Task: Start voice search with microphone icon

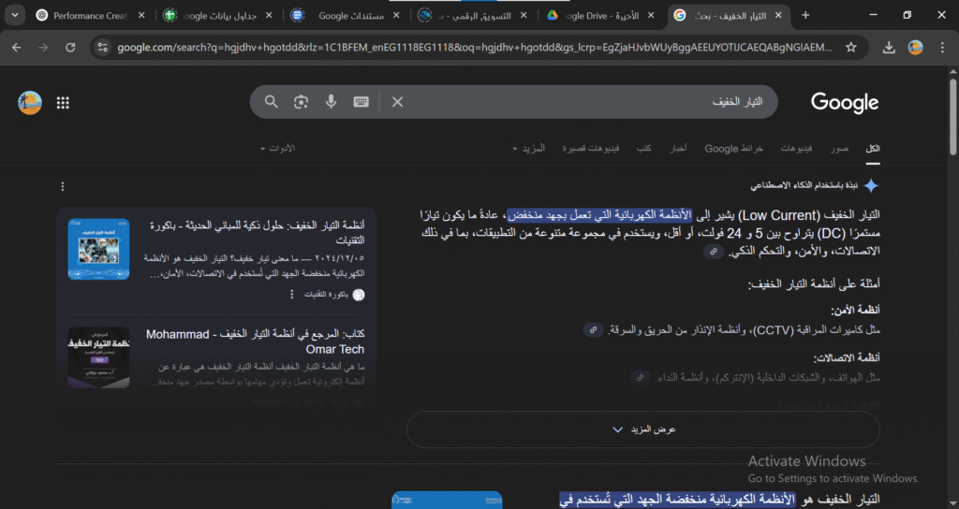Action: pyautogui.click(x=331, y=102)
